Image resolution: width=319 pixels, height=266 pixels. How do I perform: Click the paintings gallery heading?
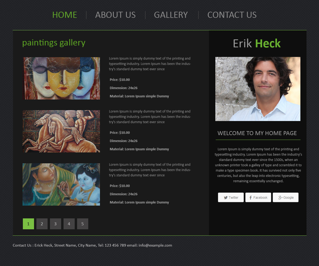pyautogui.click(x=54, y=43)
